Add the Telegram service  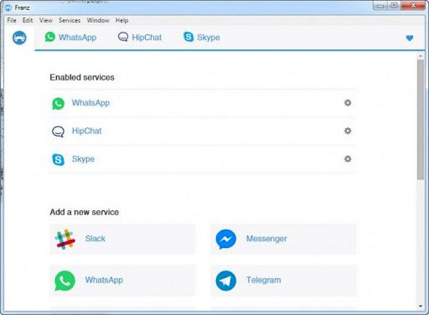[x=283, y=280]
